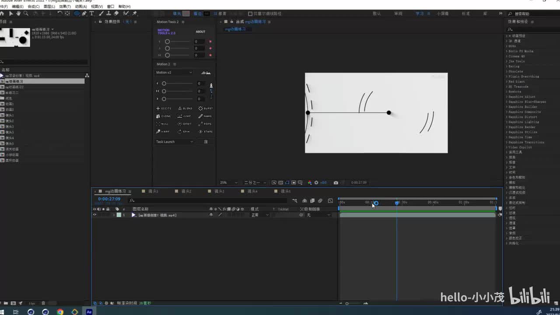Select the Pen tool
Image resolution: width=560 pixels, height=315 pixels.
coord(84,14)
